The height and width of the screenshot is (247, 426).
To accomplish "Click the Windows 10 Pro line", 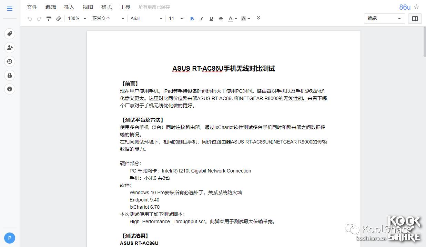I will tap(186, 192).
